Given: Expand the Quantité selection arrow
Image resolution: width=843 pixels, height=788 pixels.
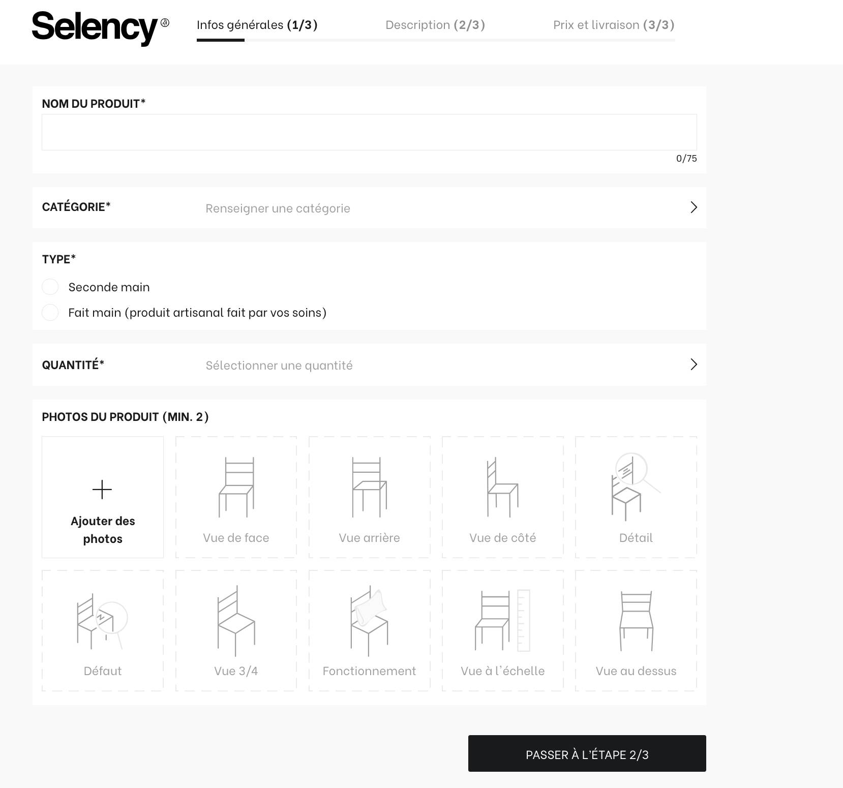Looking at the screenshot, I should click(694, 365).
